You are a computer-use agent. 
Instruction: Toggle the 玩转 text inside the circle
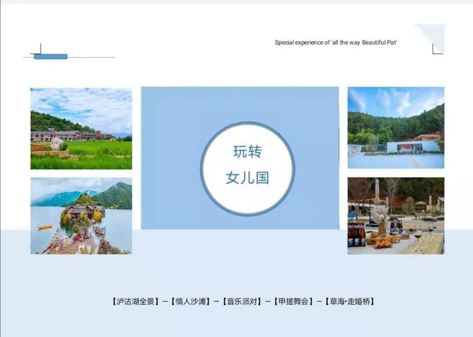[247, 152]
